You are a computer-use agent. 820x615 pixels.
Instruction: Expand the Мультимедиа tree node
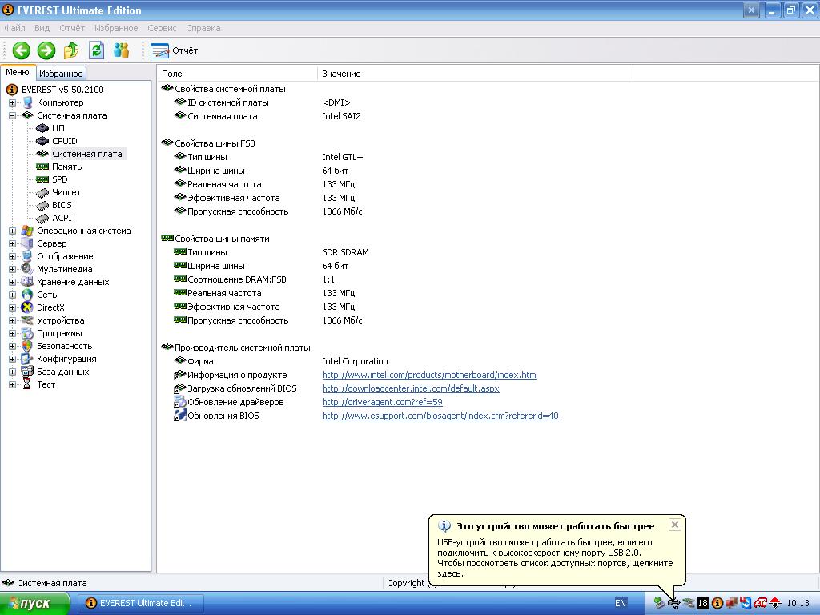point(12,269)
